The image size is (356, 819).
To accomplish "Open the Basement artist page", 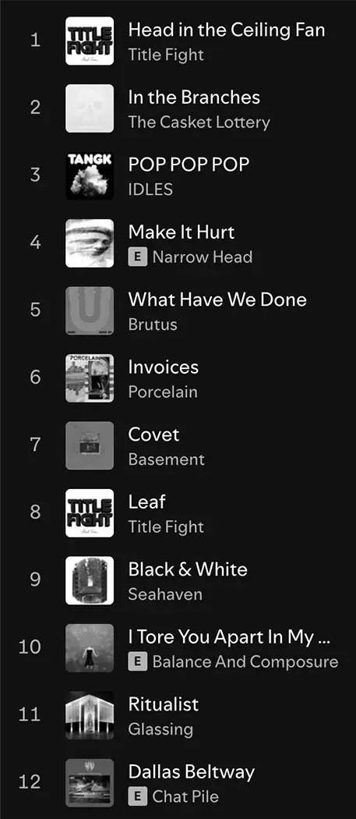I will click(x=167, y=459).
